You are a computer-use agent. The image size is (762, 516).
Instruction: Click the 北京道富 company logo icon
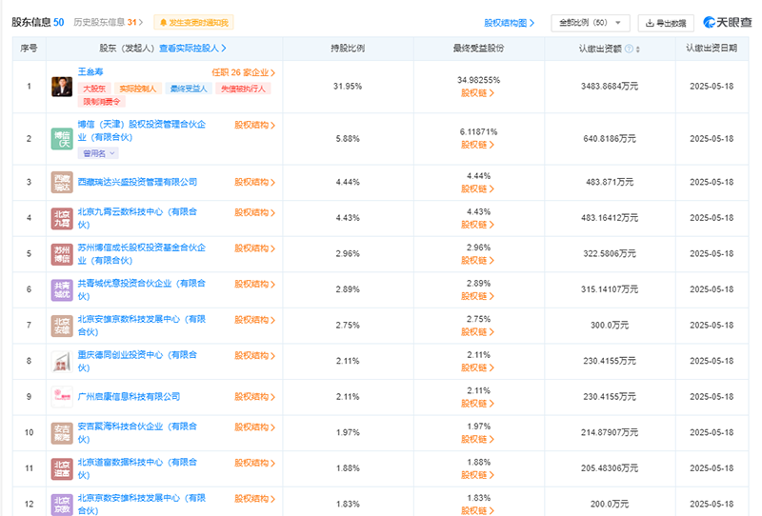pos(62,468)
